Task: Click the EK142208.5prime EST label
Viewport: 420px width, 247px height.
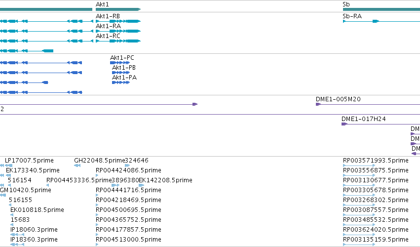Action: tap(165, 180)
